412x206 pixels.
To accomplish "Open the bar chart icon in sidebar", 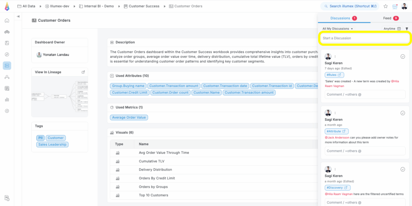I will 7,99.
